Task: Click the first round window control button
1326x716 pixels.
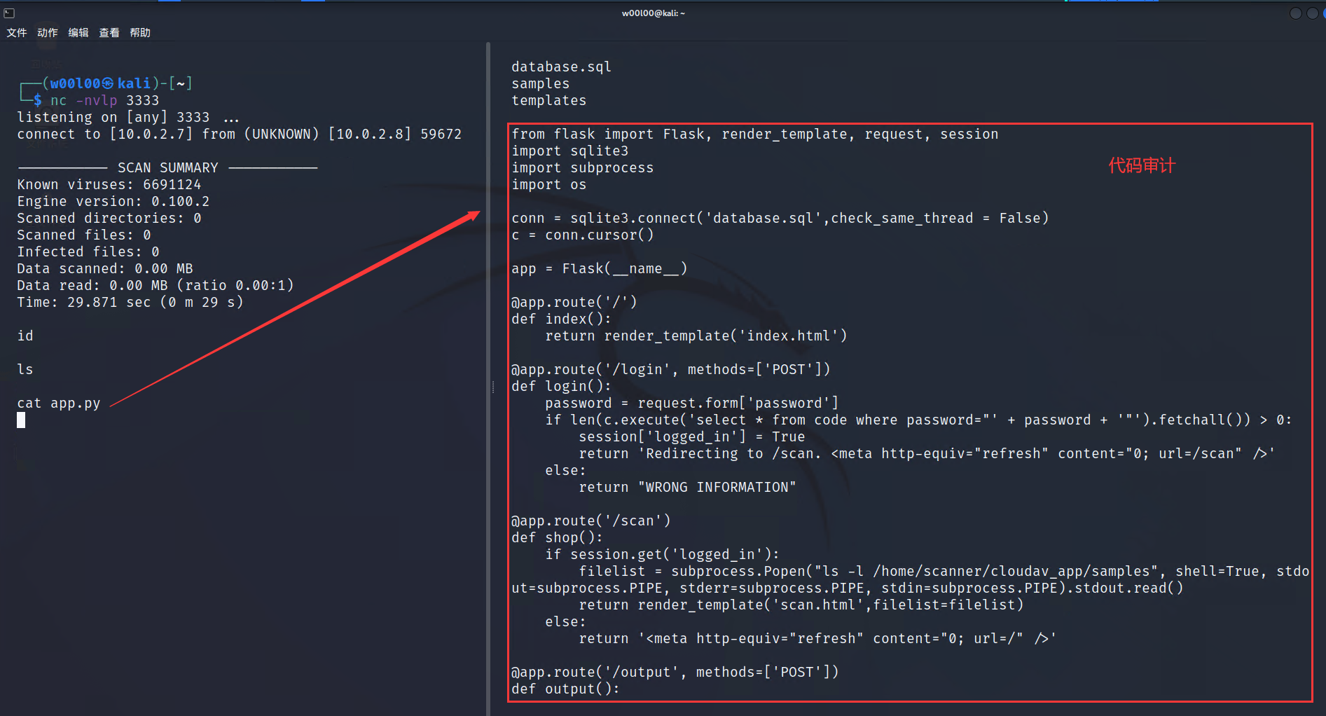Action: tap(1296, 13)
